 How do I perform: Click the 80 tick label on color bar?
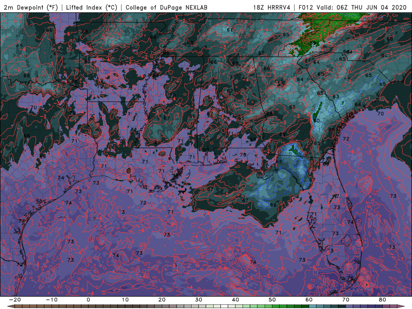tap(383, 300)
